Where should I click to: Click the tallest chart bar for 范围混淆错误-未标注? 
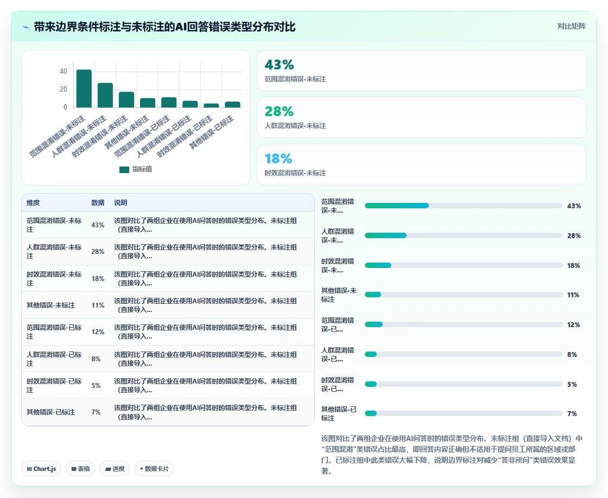pos(84,89)
